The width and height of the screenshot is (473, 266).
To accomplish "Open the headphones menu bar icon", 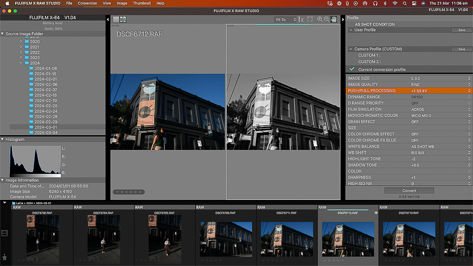I will tap(375, 3).
